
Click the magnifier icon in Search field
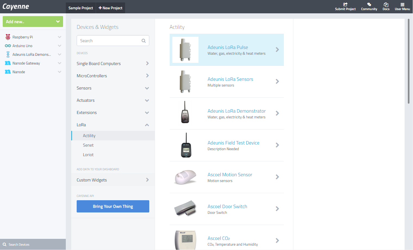tap(144, 41)
